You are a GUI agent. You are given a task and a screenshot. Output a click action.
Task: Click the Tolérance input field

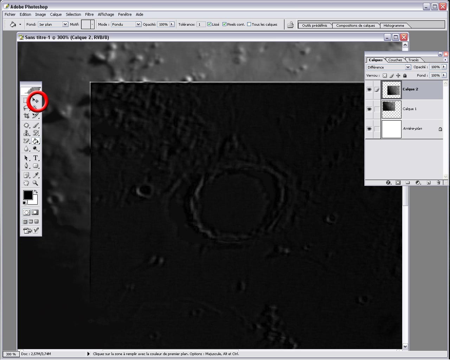(201, 24)
